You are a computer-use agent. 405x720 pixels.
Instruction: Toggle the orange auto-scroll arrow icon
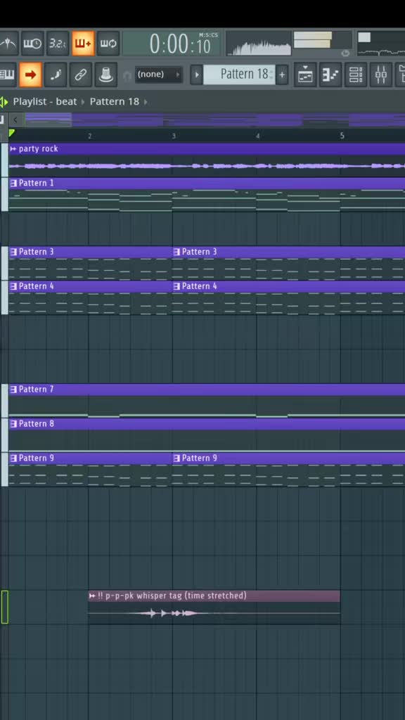30,75
